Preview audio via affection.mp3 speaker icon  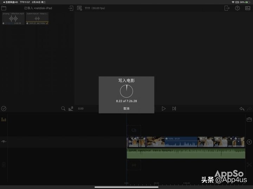pos(4,23)
